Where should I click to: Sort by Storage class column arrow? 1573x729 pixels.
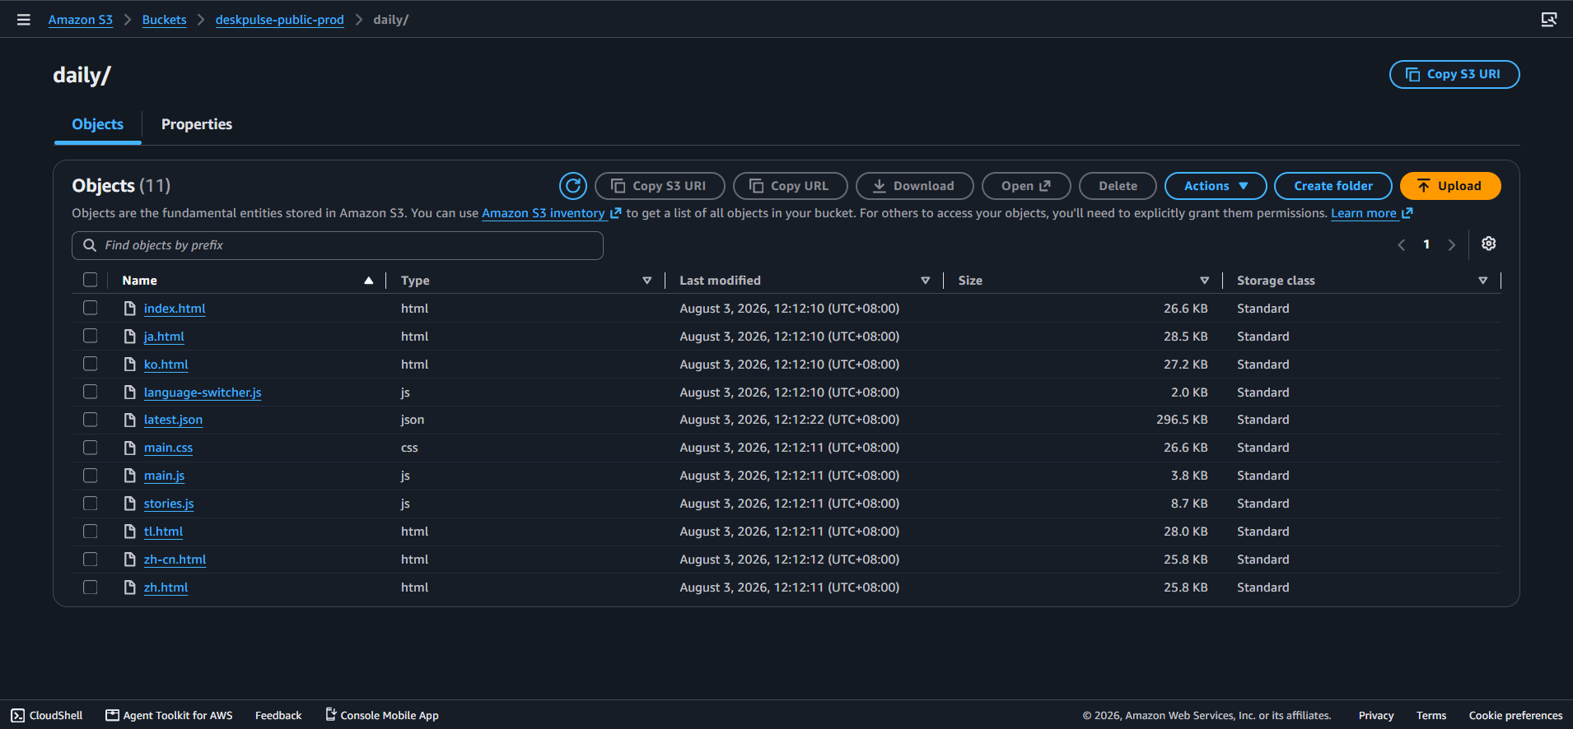pos(1483,281)
